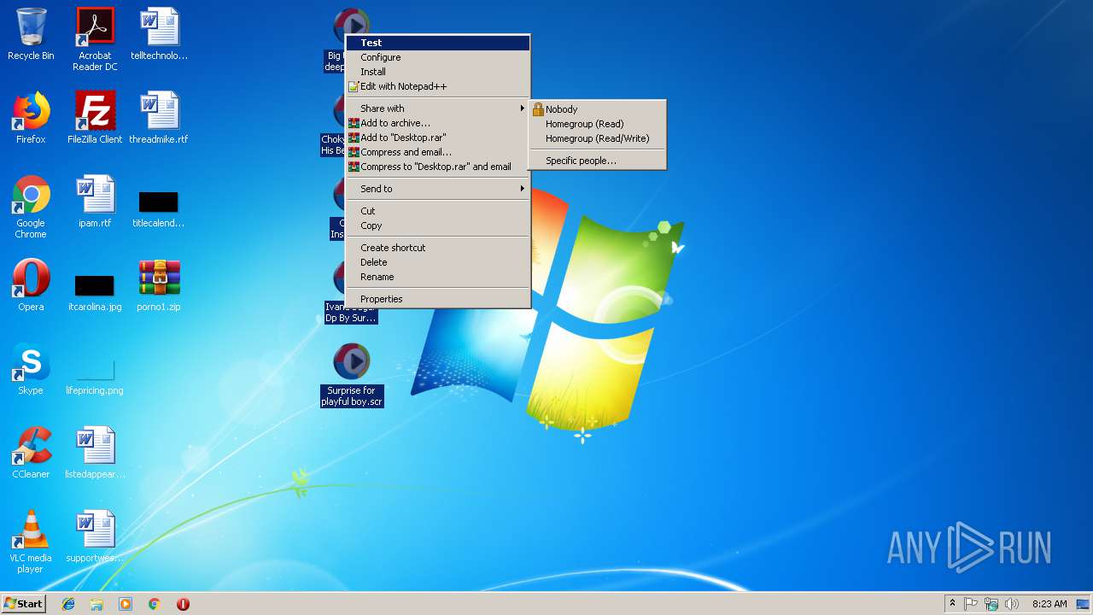The image size is (1093, 615).
Task: Select lifepricing.png image file
Action: [95, 377]
